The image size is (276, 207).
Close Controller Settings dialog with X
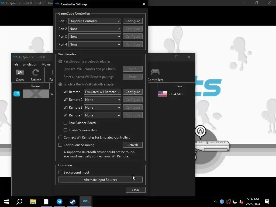pyautogui.click(x=144, y=4)
